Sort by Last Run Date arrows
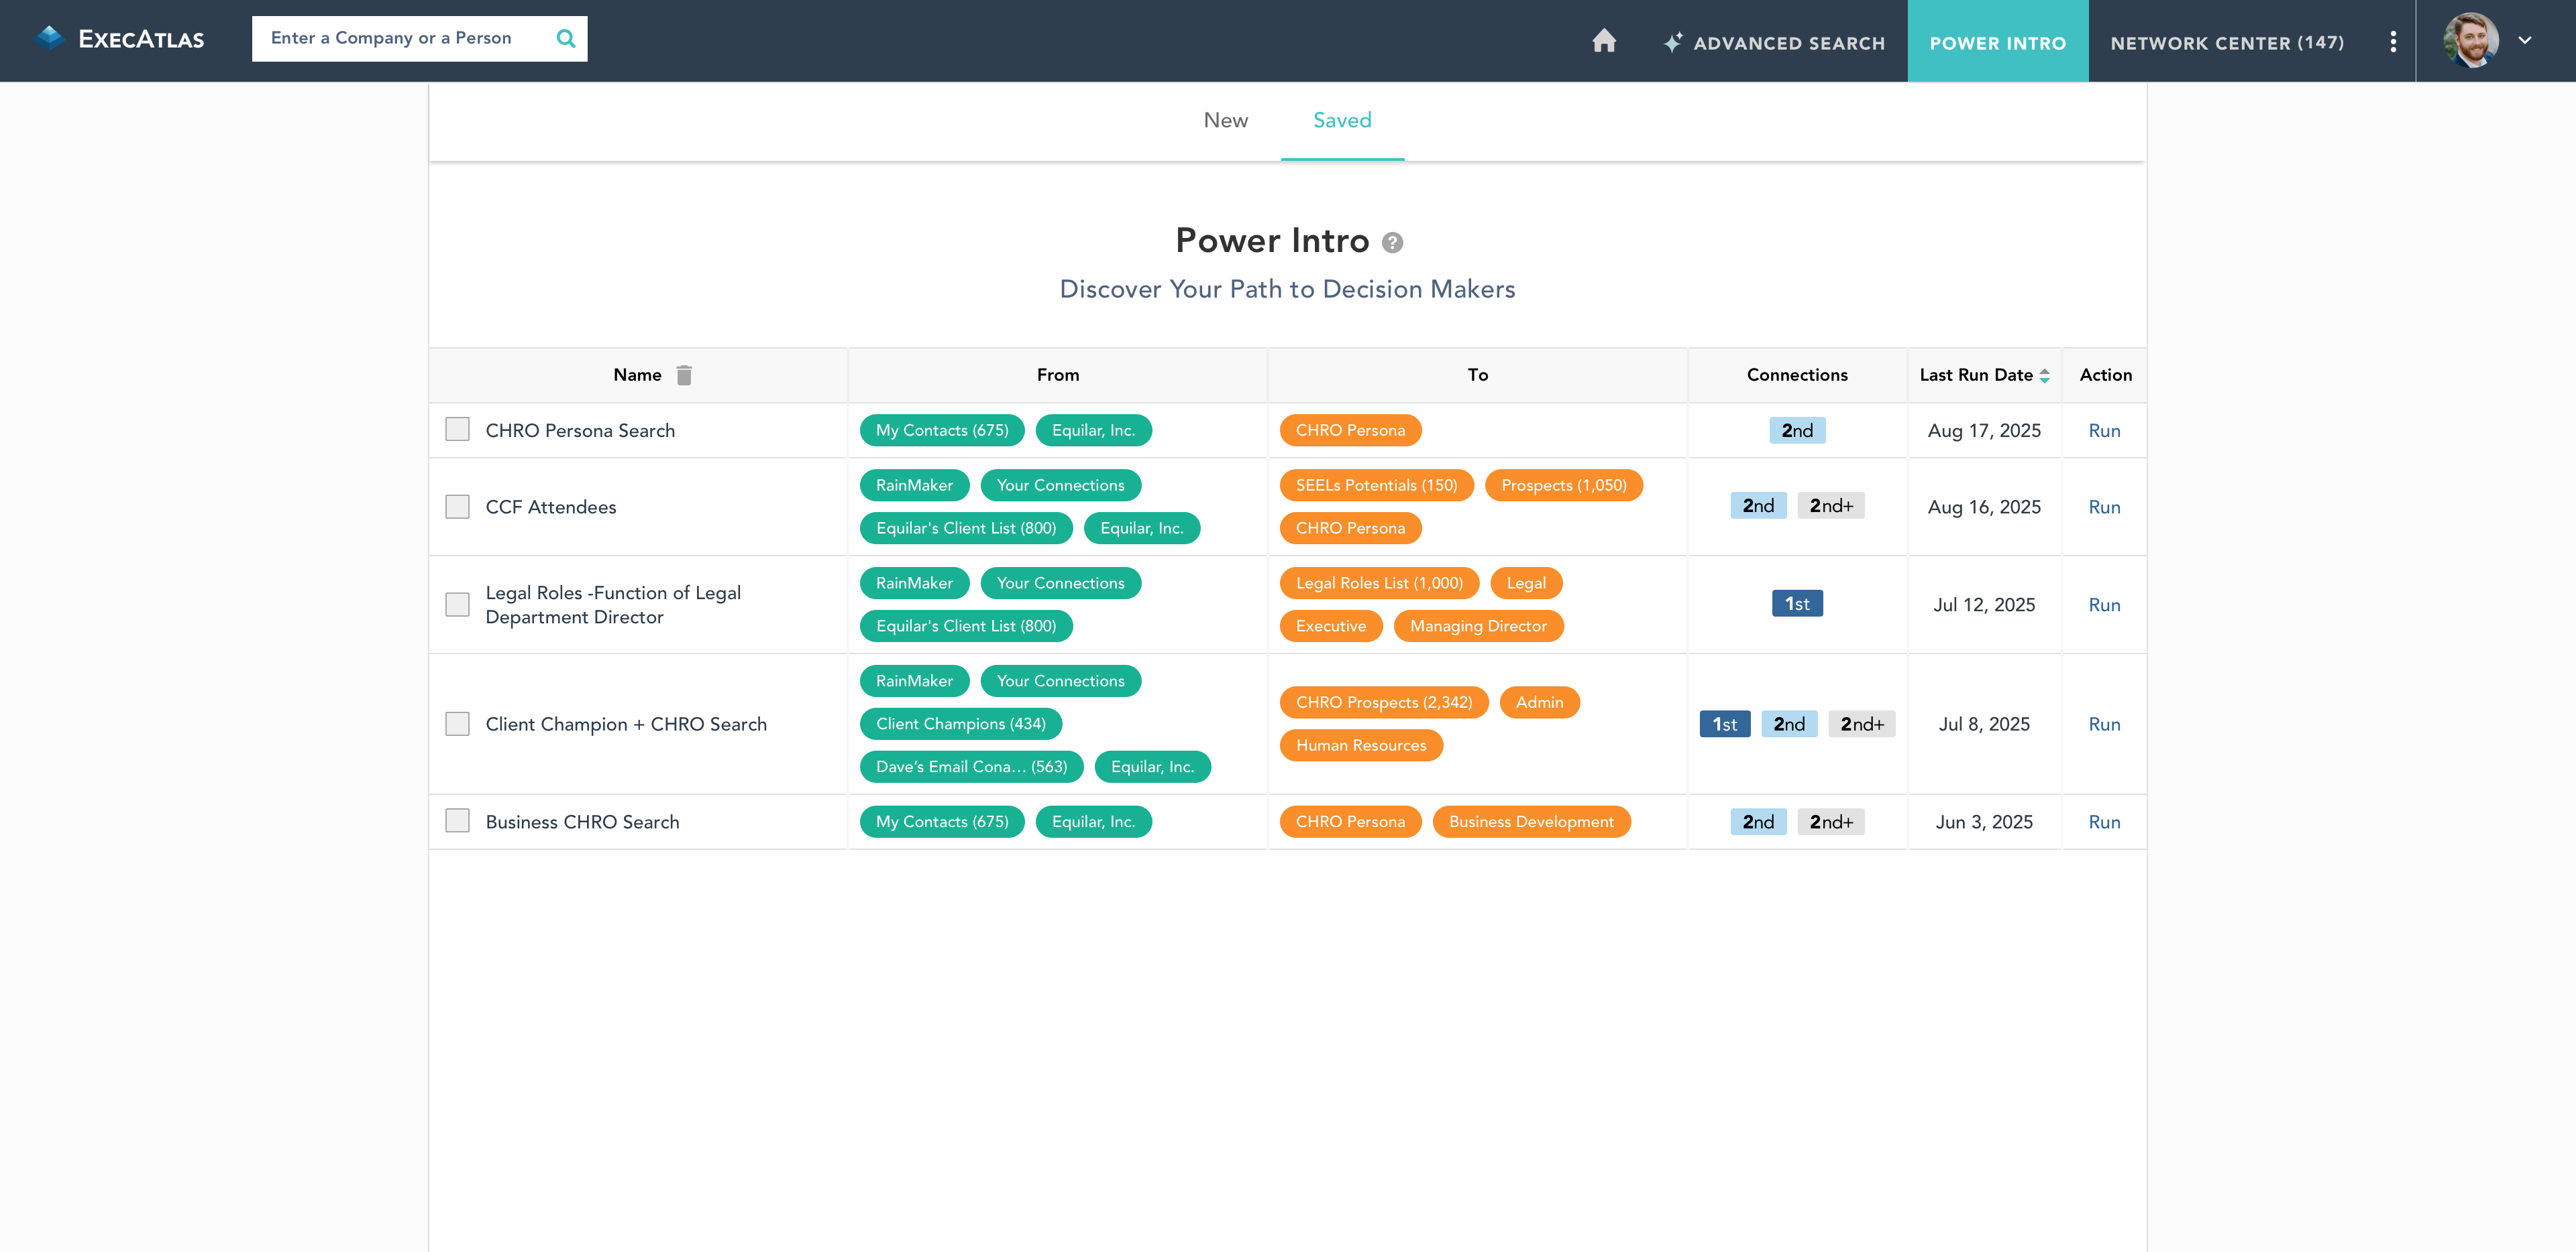 tap(2045, 376)
